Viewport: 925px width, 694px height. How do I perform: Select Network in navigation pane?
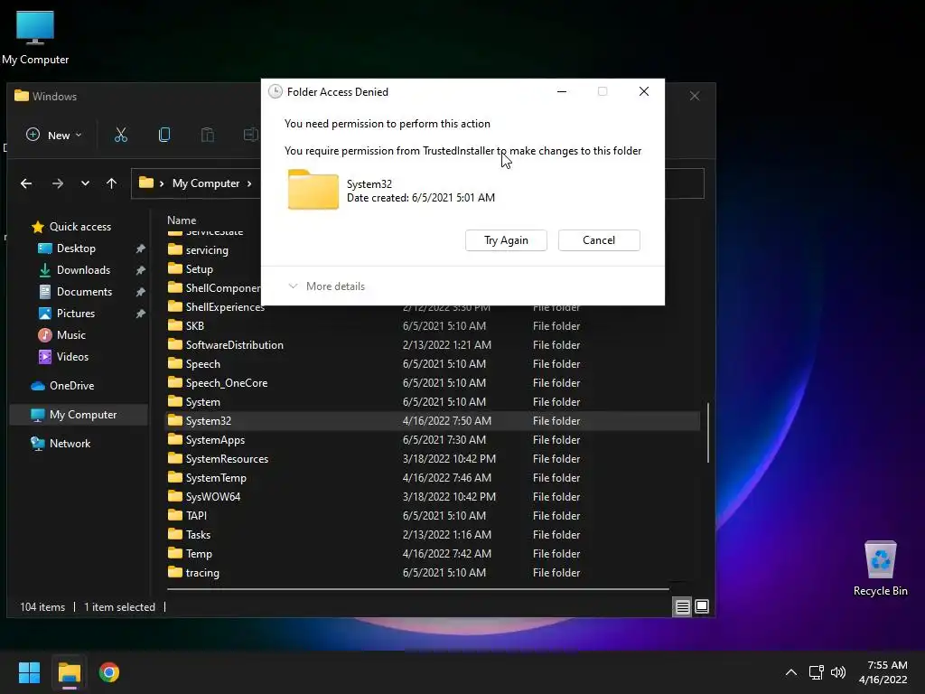(70, 444)
